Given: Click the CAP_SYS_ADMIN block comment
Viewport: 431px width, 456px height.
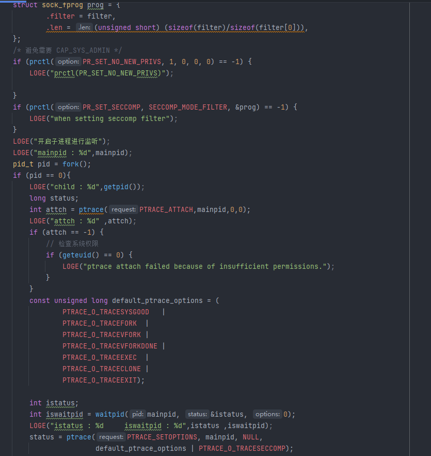Looking at the screenshot, I should [x=68, y=50].
